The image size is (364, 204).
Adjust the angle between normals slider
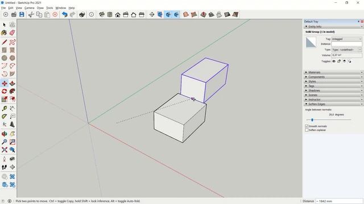point(312,120)
